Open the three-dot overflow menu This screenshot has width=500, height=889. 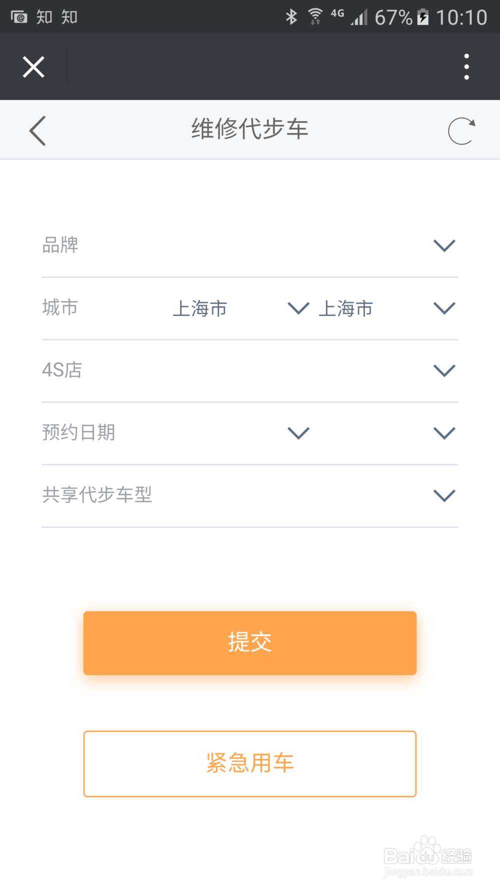pos(466,67)
